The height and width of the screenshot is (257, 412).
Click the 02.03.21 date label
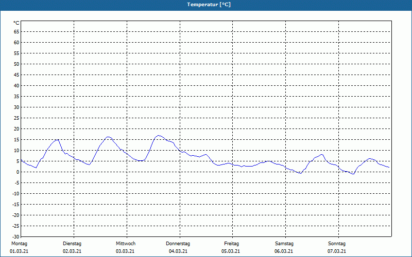[x=72, y=251]
